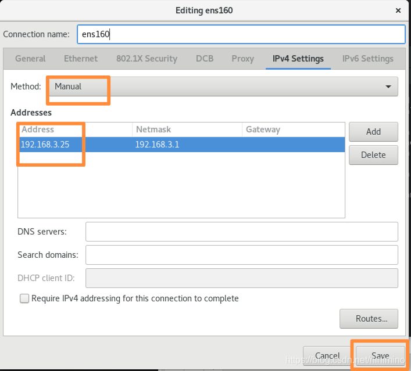Select the IPv4 Settings tab
411x371 pixels.
tap(298, 59)
